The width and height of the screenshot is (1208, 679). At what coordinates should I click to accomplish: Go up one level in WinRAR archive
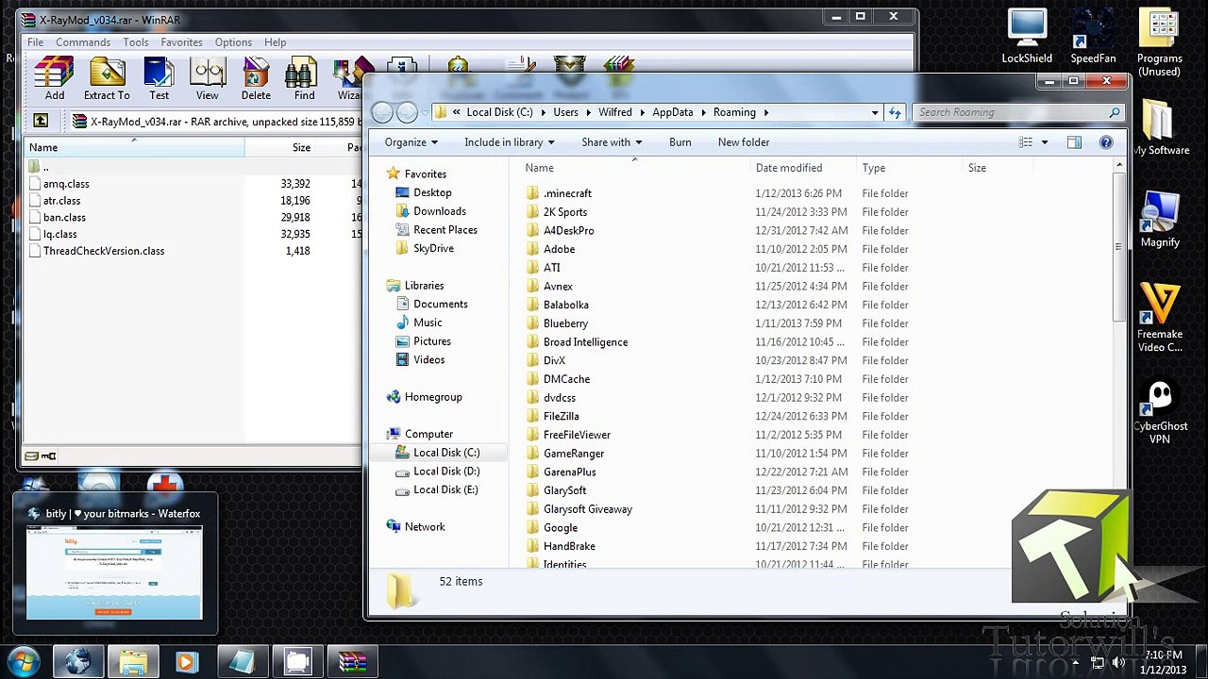[x=41, y=121]
